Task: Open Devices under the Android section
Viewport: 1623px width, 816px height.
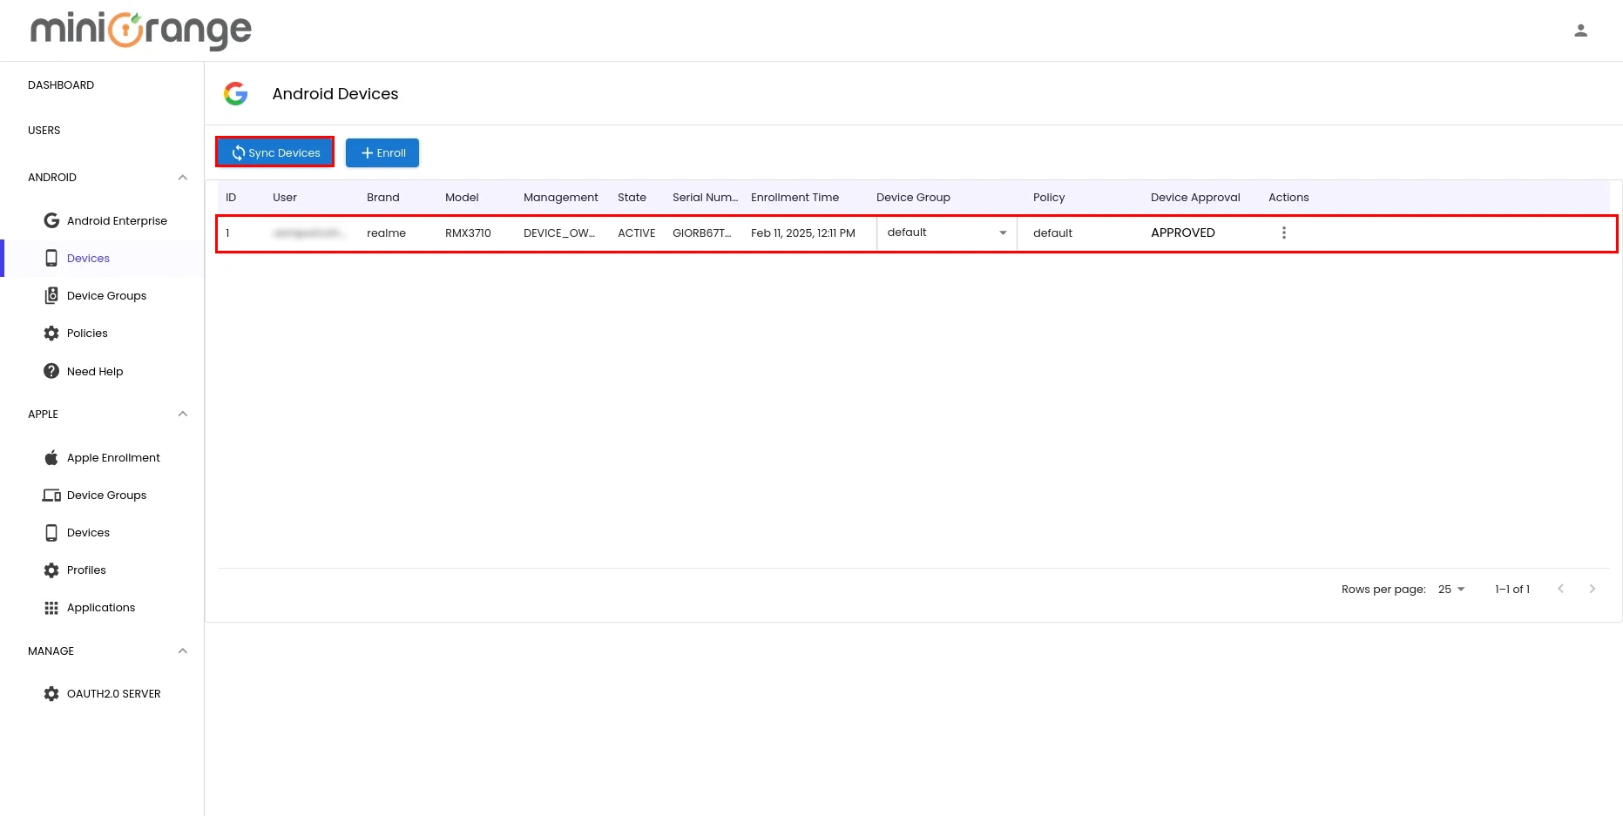Action: pos(88,258)
